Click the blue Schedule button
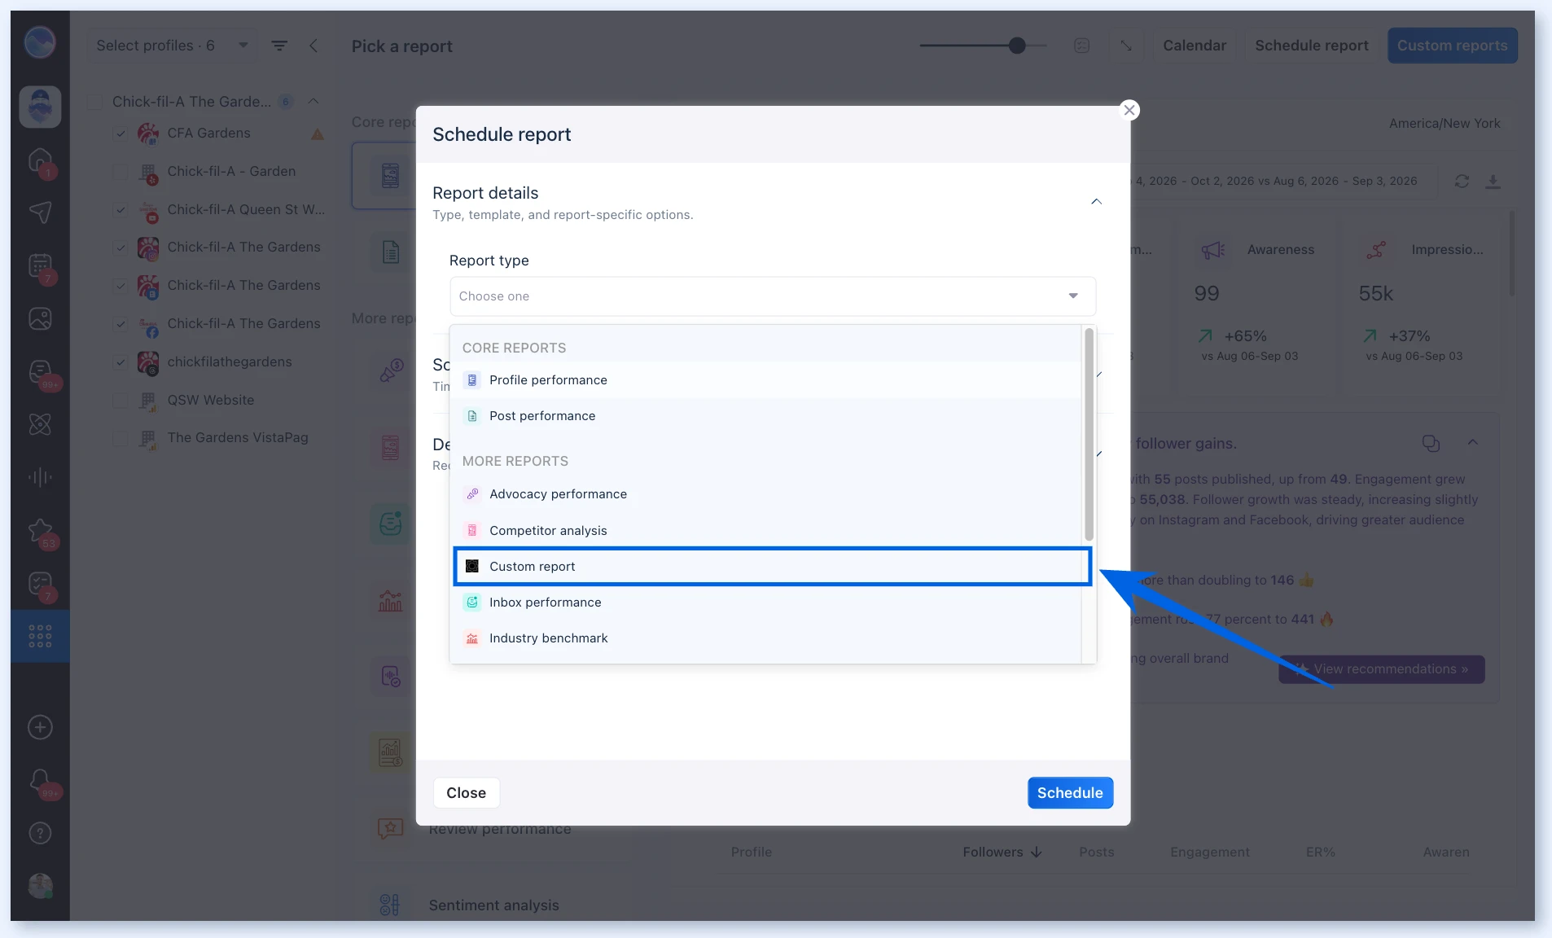The image size is (1552, 938). (1069, 793)
